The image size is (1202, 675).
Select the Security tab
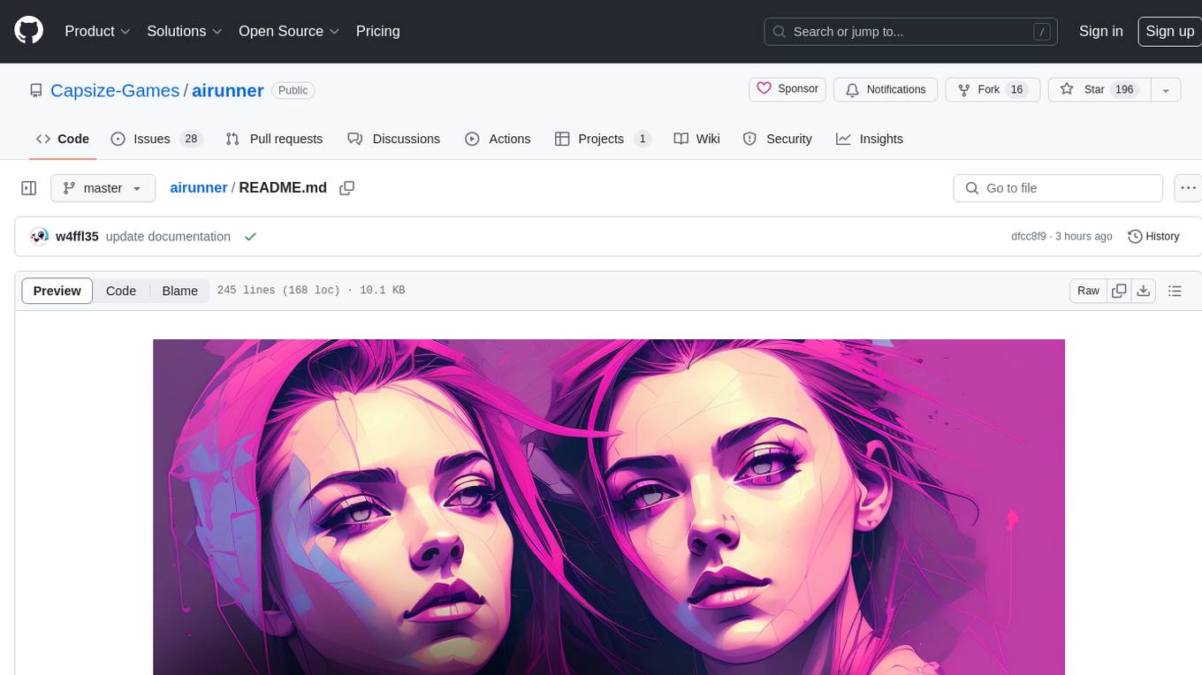click(x=777, y=139)
